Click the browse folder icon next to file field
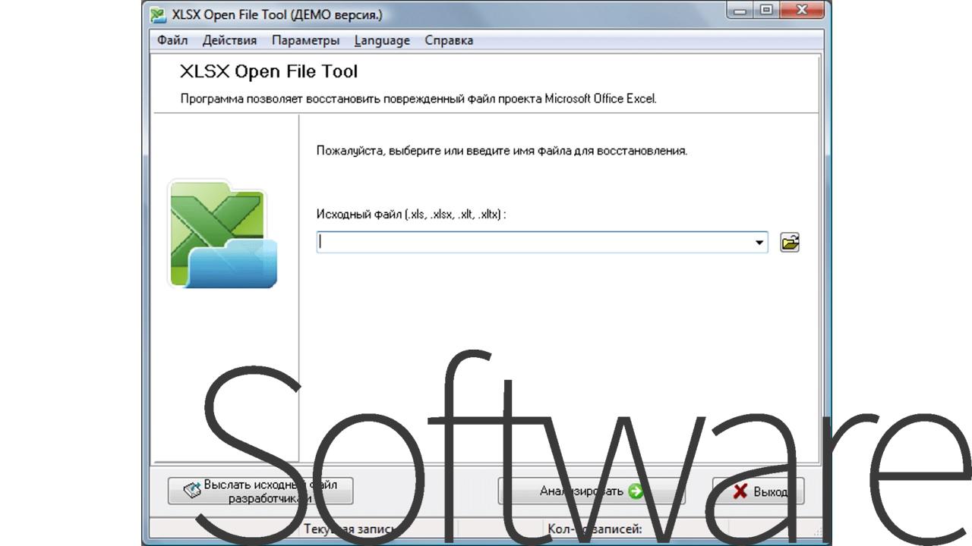The height and width of the screenshot is (546, 972). [x=790, y=243]
